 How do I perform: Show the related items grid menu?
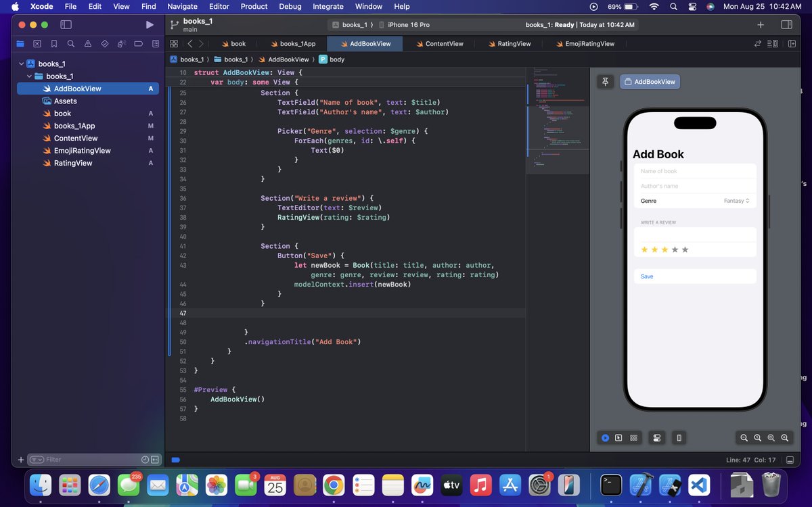175,43
